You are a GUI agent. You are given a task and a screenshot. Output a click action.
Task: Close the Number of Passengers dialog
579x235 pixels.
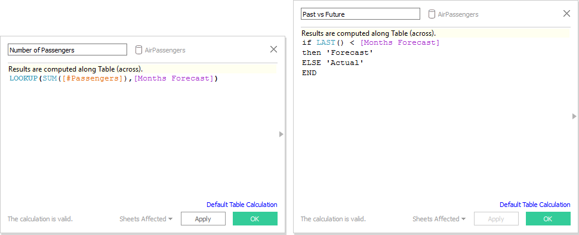point(273,50)
